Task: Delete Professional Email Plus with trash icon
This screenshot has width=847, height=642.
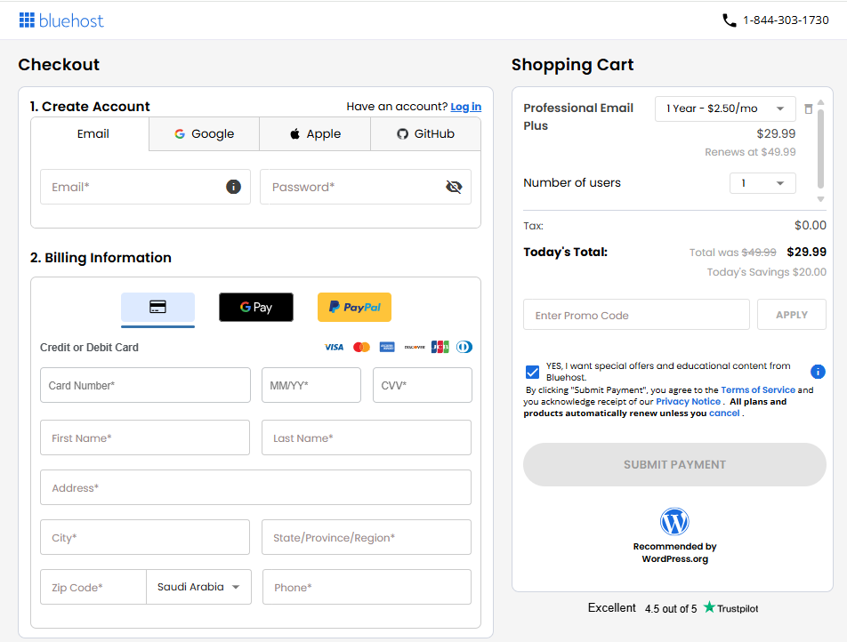Action: (x=808, y=109)
